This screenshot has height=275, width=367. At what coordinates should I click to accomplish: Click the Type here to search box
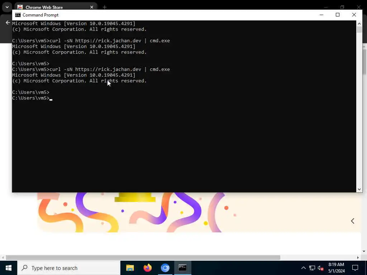pyautogui.click(x=69, y=268)
